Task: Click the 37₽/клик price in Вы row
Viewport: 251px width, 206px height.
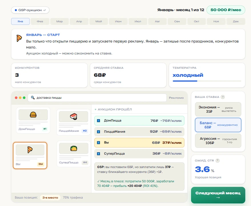Action: (x=172, y=143)
